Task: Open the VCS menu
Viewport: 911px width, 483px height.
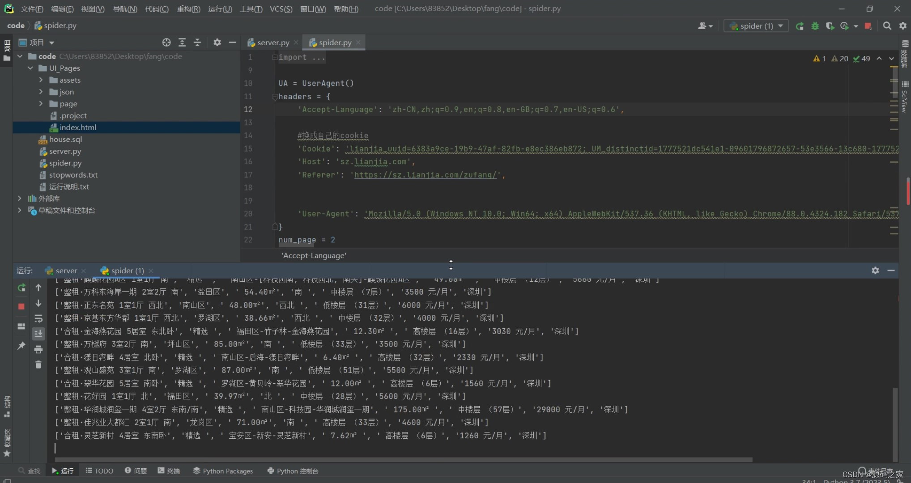Action: pos(281,9)
